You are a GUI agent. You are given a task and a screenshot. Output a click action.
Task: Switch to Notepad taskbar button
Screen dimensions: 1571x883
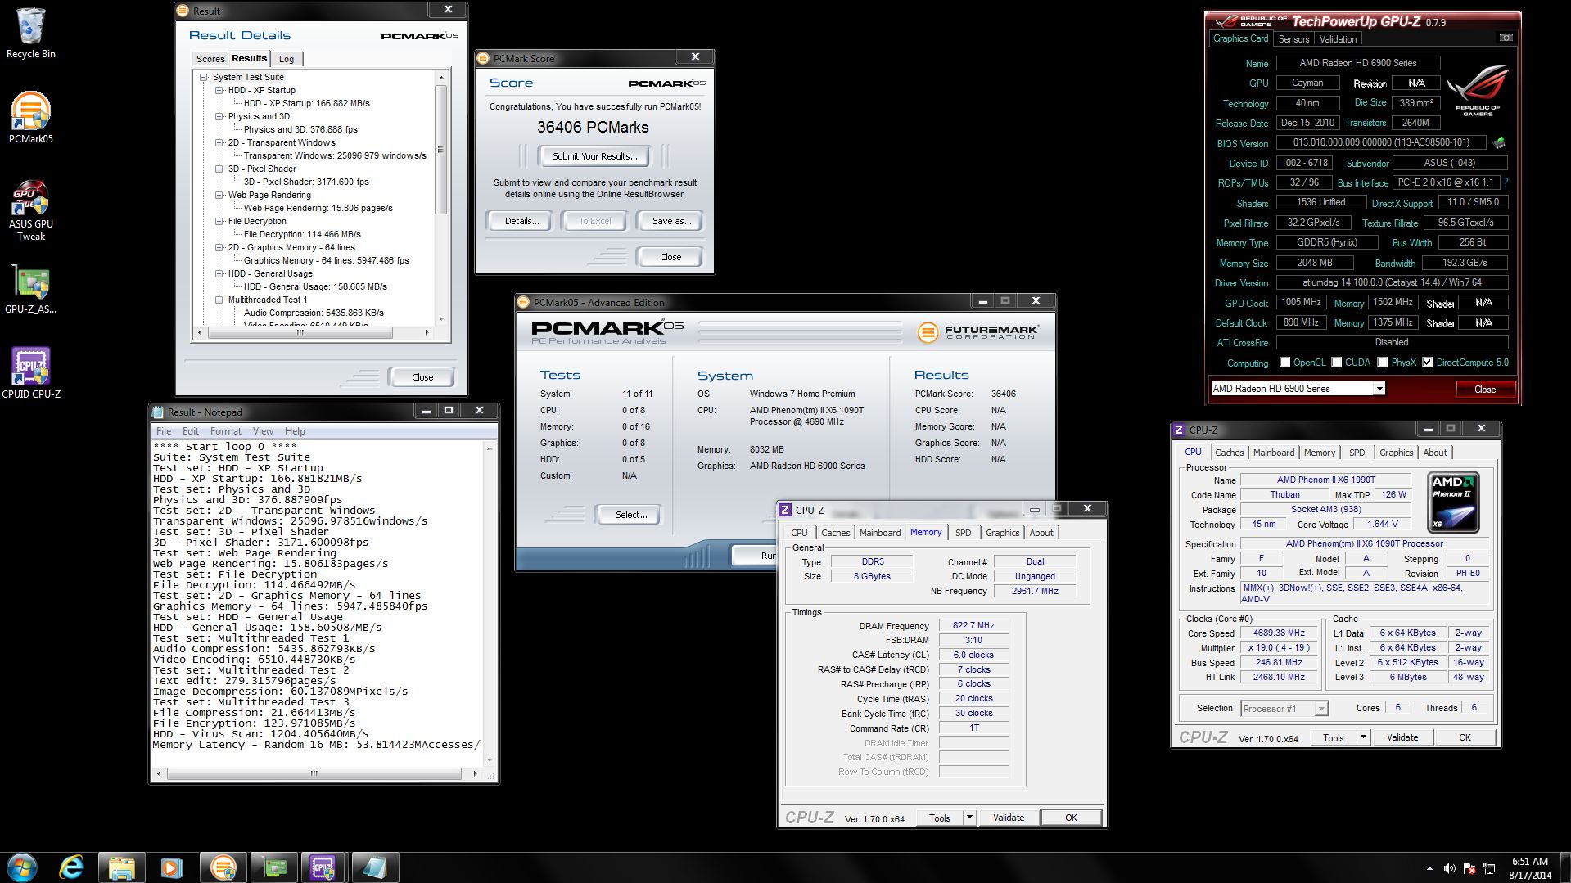[x=374, y=867]
